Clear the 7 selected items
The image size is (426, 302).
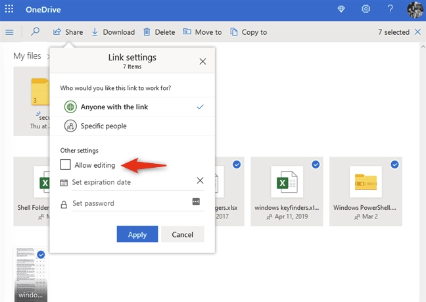417,32
